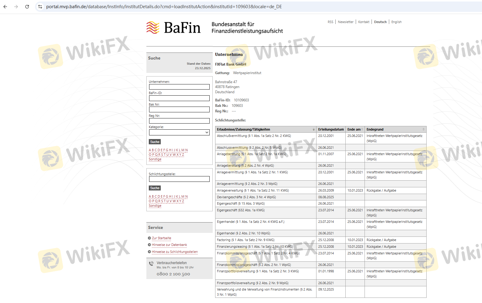Click the BaFin logo
The height and width of the screenshot is (303, 482).
tap(173, 28)
